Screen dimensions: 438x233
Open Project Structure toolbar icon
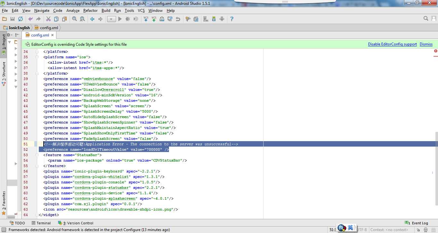point(196,19)
